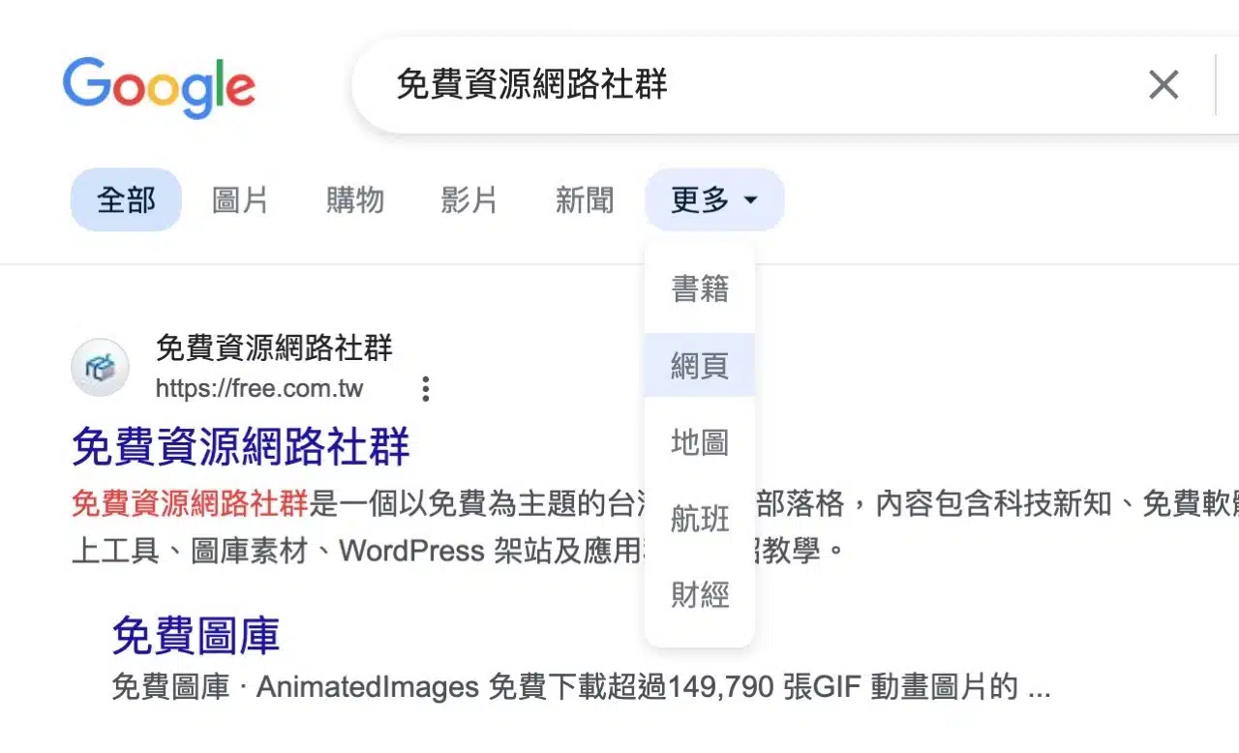Switch to the 購物 tab

click(x=354, y=200)
